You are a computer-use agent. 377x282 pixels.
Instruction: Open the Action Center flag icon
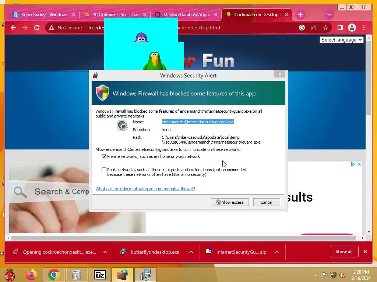324,275
